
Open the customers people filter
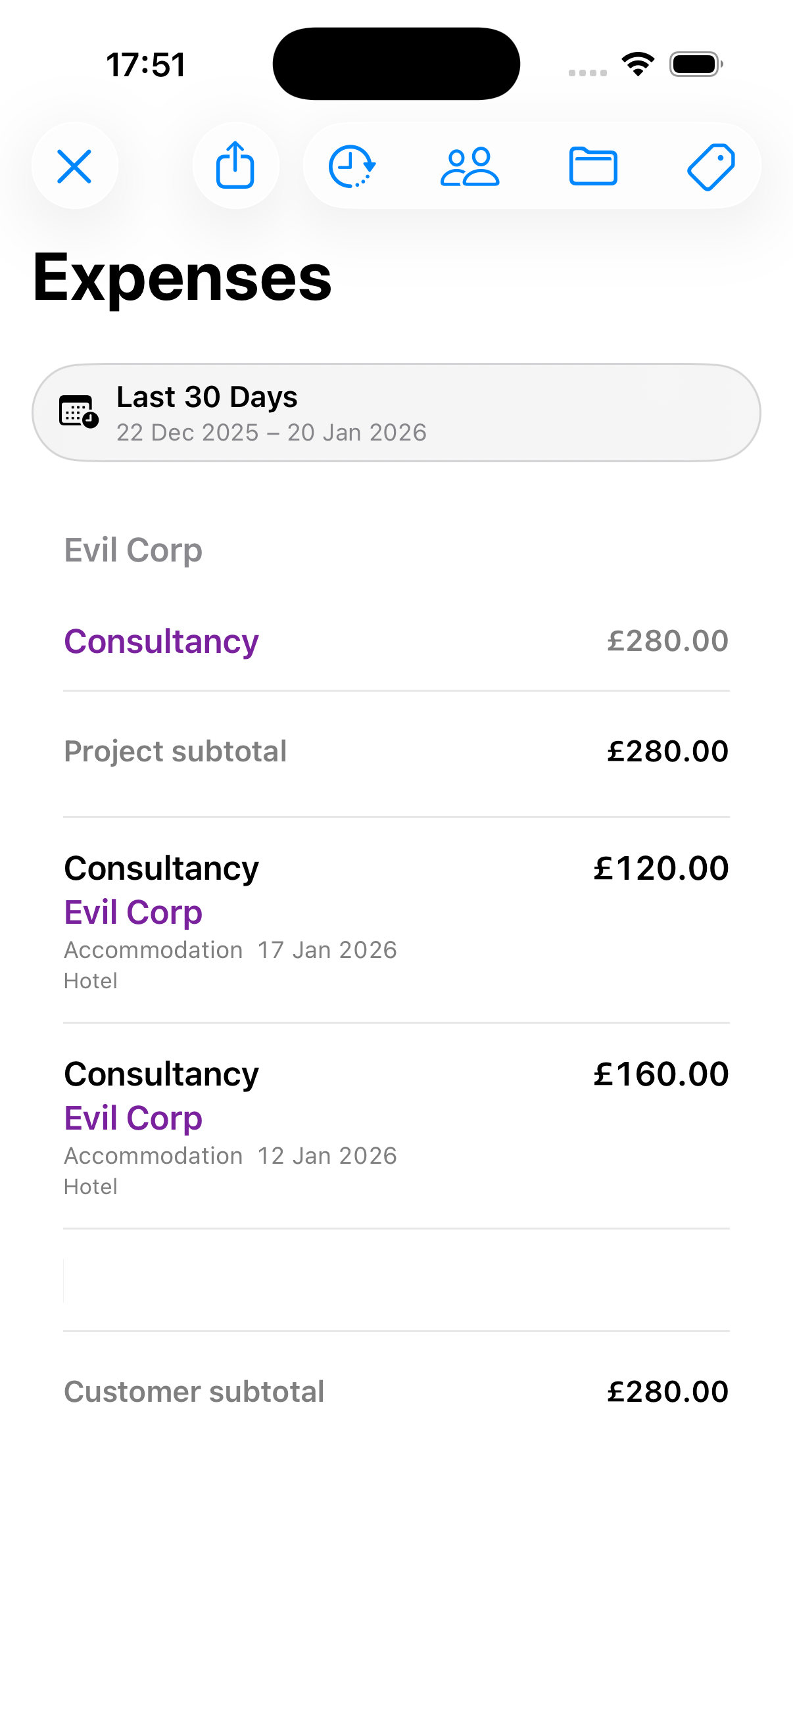[x=469, y=166]
